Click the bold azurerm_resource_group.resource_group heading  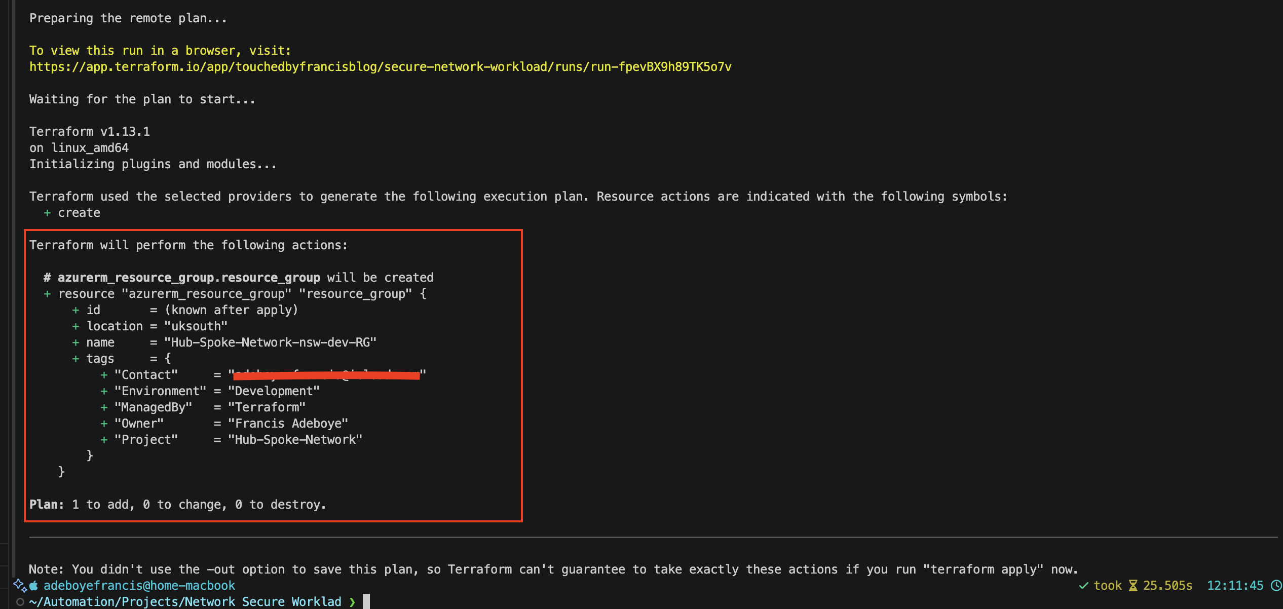tap(190, 277)
